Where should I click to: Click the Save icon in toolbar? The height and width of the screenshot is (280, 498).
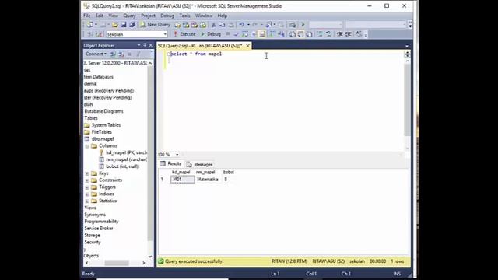(x=124, y=24)
